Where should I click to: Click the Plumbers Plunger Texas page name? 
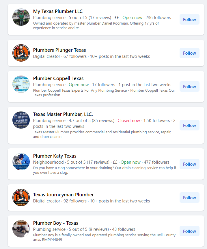[x=59, y=50]
